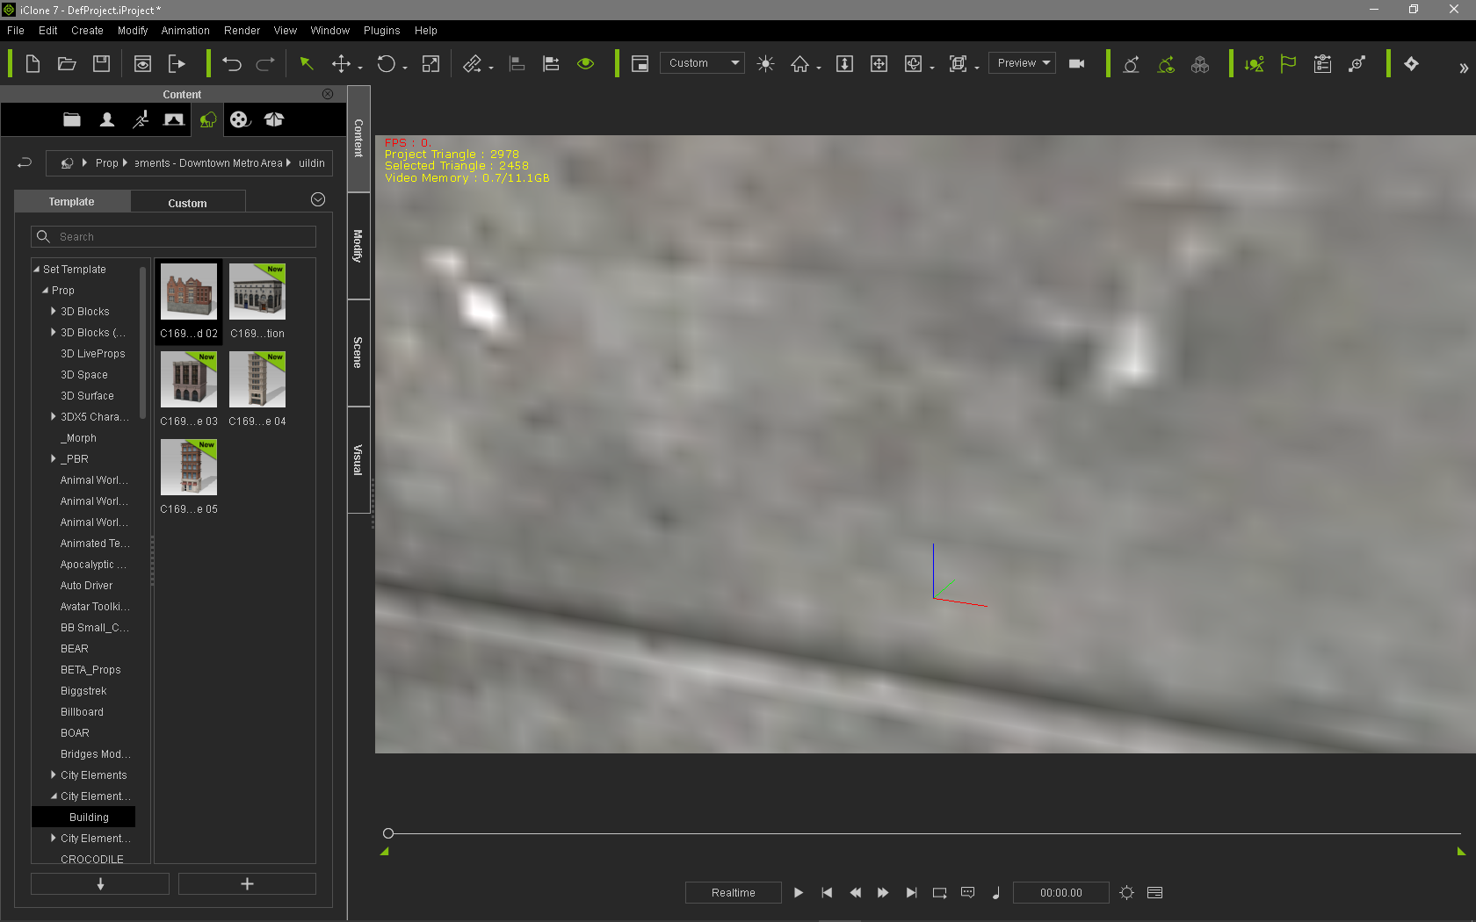
Task: Click the add plus button
Action: click(247, 884)
